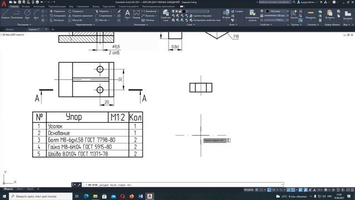The height and width of the screenshot is (200, 355).
Task: Select the Dimension (Размер) tool
Action: pyautogui.click(x=136, y=14)
